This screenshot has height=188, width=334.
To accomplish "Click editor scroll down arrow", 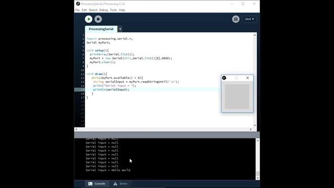I will [x=255, y=125].
